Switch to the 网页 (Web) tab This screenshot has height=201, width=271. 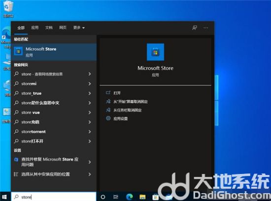pyautogui.click(x=63, y=28)
